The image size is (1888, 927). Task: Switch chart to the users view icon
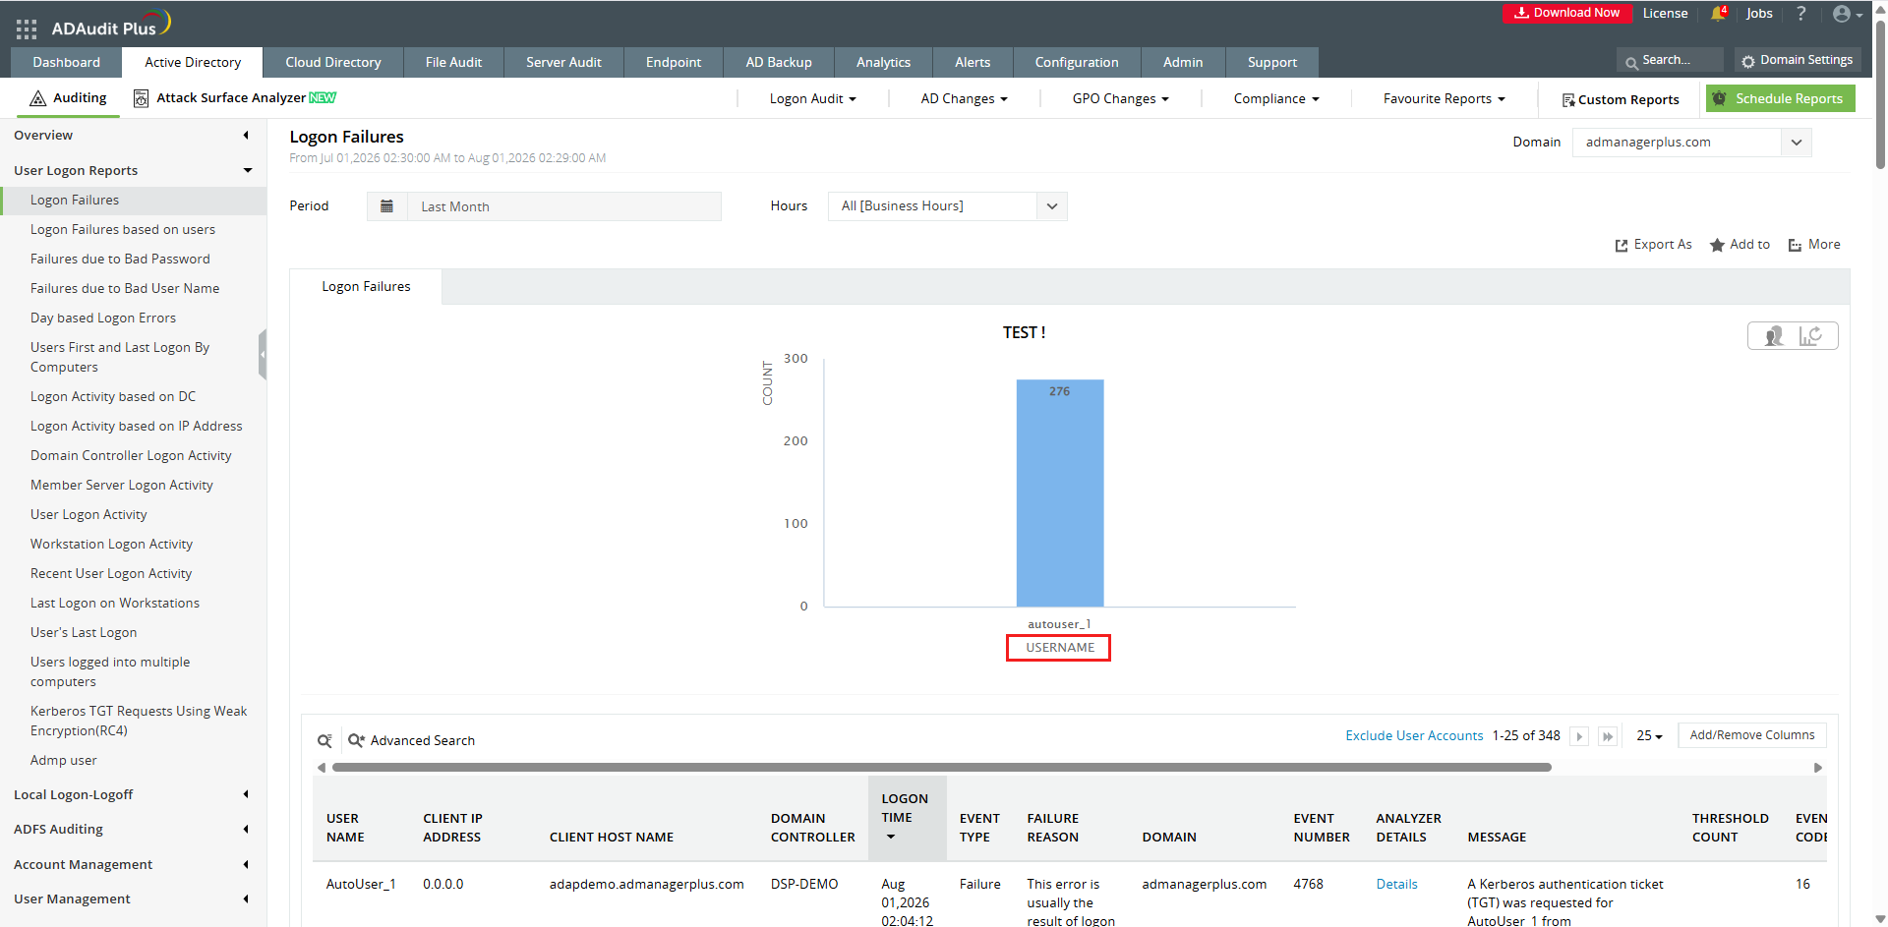[x=1774, y=336]
